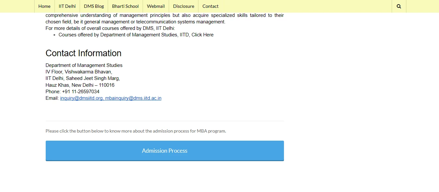Navigate to the Home menu item
439x192 pixels.
pyautogui.click(x=44, y=6)
